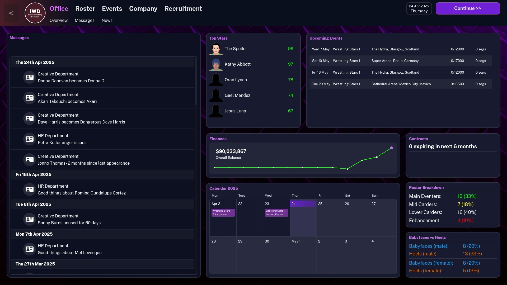The height and width of the screenshot is (285, 507).
Task: Switch to the News tab
Action: point(107,20)
